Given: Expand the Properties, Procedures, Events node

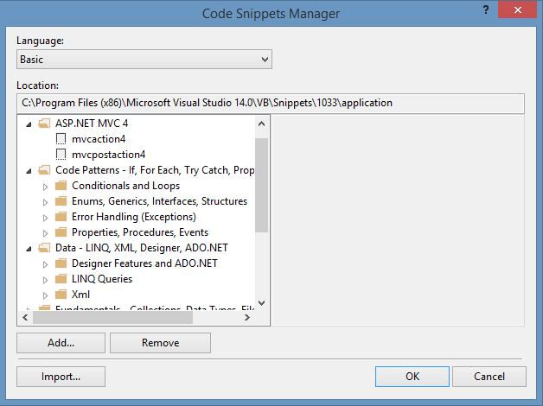Looking at the screenshot, I should tap(46, 232).
